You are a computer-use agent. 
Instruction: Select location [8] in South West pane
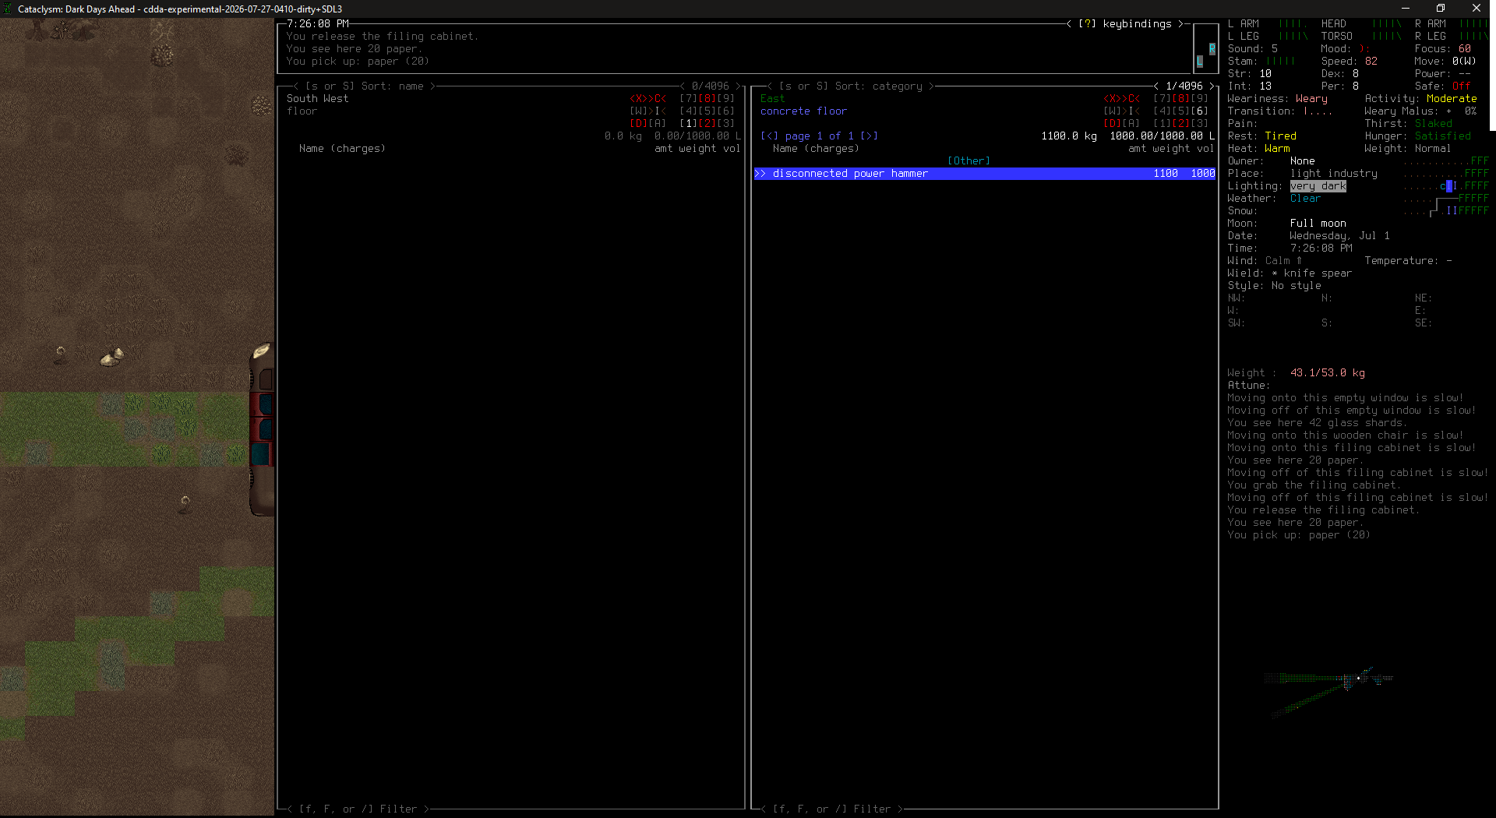click(707, 99)
